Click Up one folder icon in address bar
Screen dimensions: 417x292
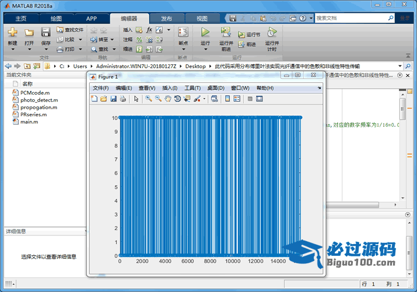(x=27, y=66)
